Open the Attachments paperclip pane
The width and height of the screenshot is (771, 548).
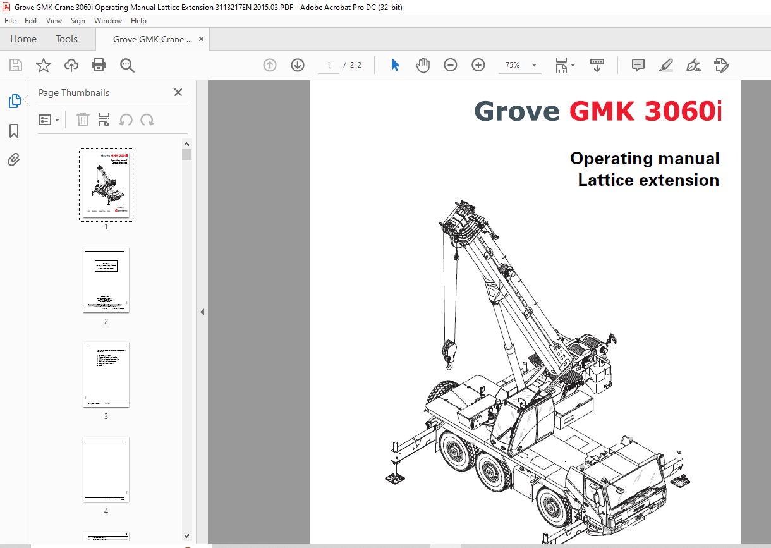tap(14, 159)
